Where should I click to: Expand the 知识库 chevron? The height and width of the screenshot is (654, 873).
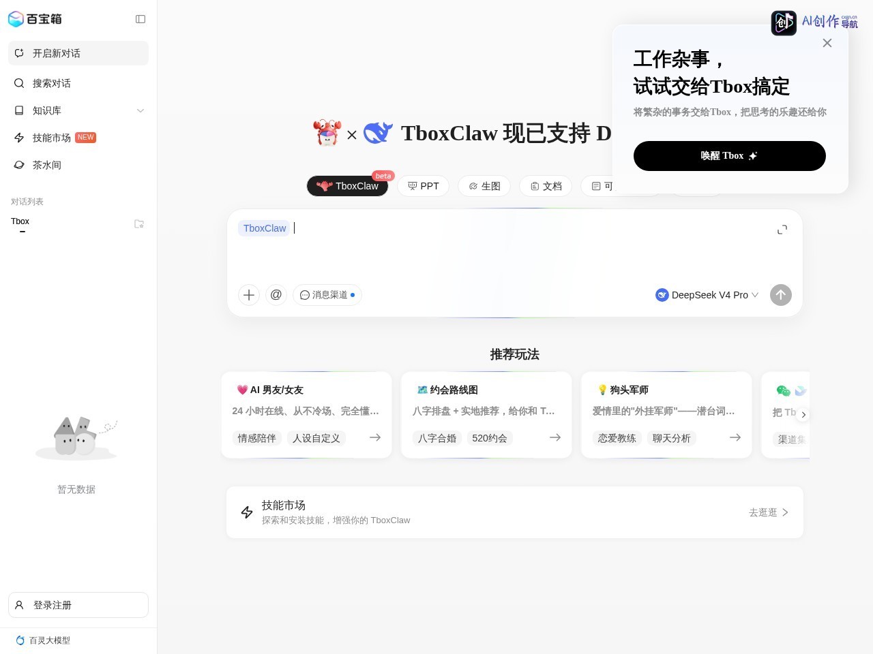coord(140,110)
